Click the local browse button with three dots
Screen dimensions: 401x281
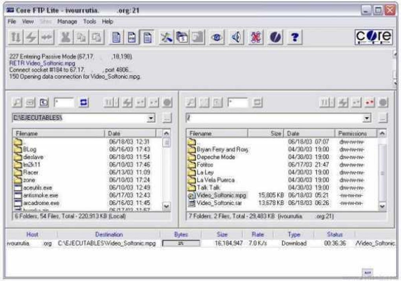(166, 118)
